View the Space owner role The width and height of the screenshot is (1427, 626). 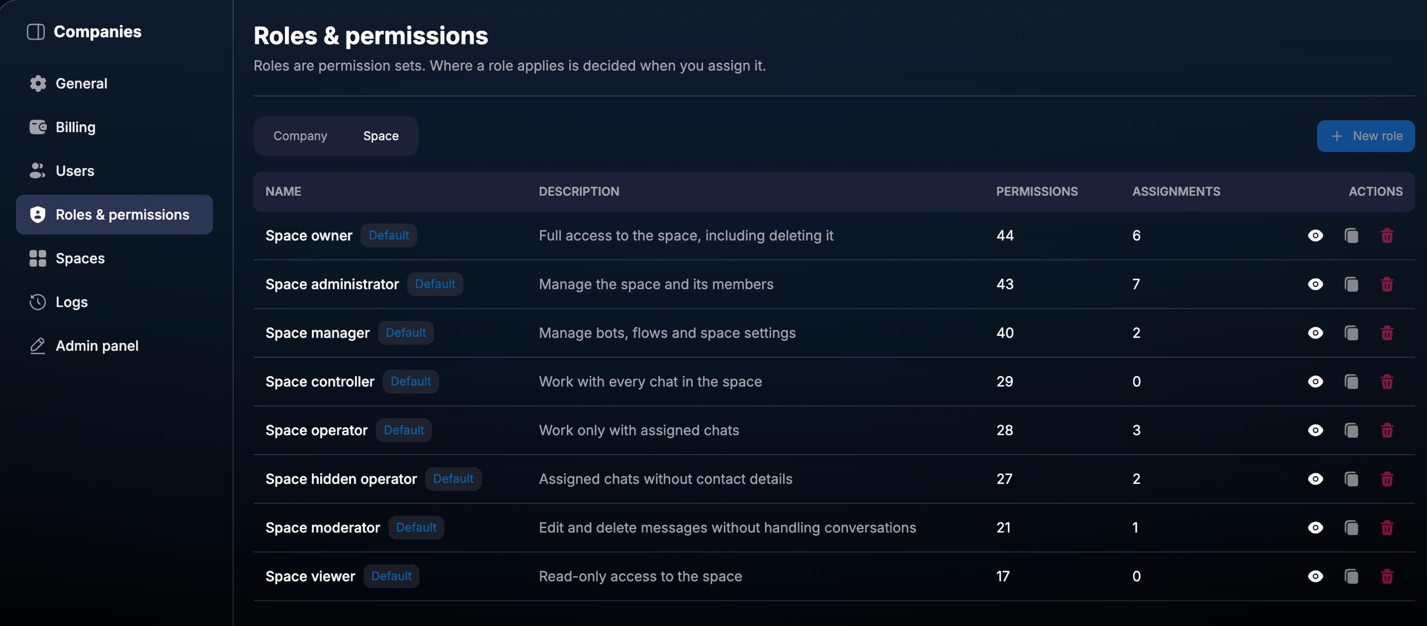pos(1316,236)
